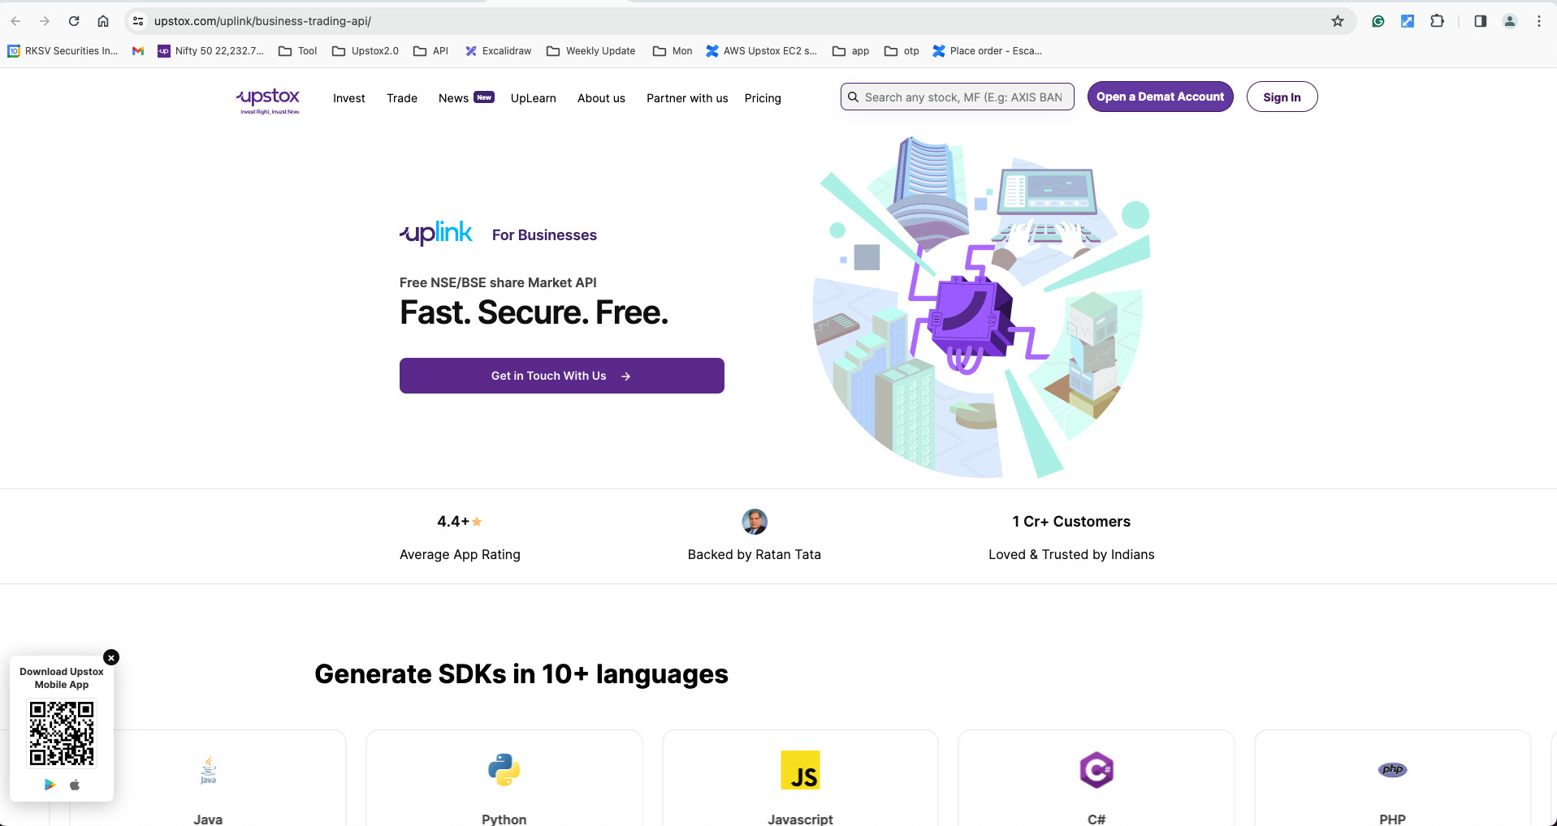Click the Google Play store icon
This screenshot has width=1557, height=826.
pyautogui.click(x=50, y=785)
